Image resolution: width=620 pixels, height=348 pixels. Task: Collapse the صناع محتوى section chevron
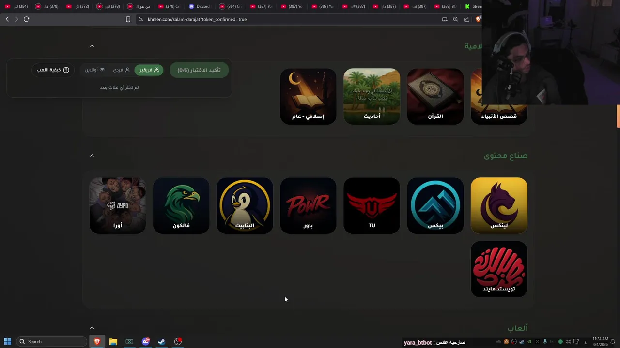pos(92,155)
